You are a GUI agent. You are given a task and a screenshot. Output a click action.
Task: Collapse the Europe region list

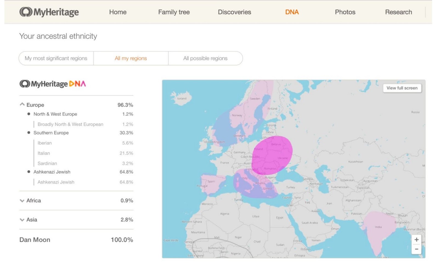(22, 105)
